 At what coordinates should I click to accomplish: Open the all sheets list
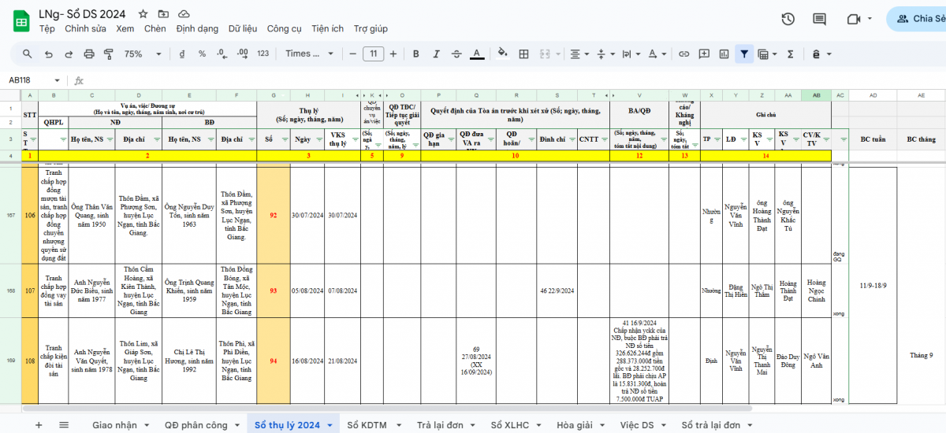[x=64, y=424]
